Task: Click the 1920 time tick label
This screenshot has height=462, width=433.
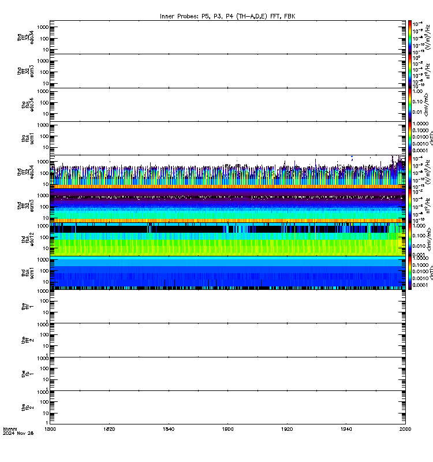Action: tap(287, 429)
